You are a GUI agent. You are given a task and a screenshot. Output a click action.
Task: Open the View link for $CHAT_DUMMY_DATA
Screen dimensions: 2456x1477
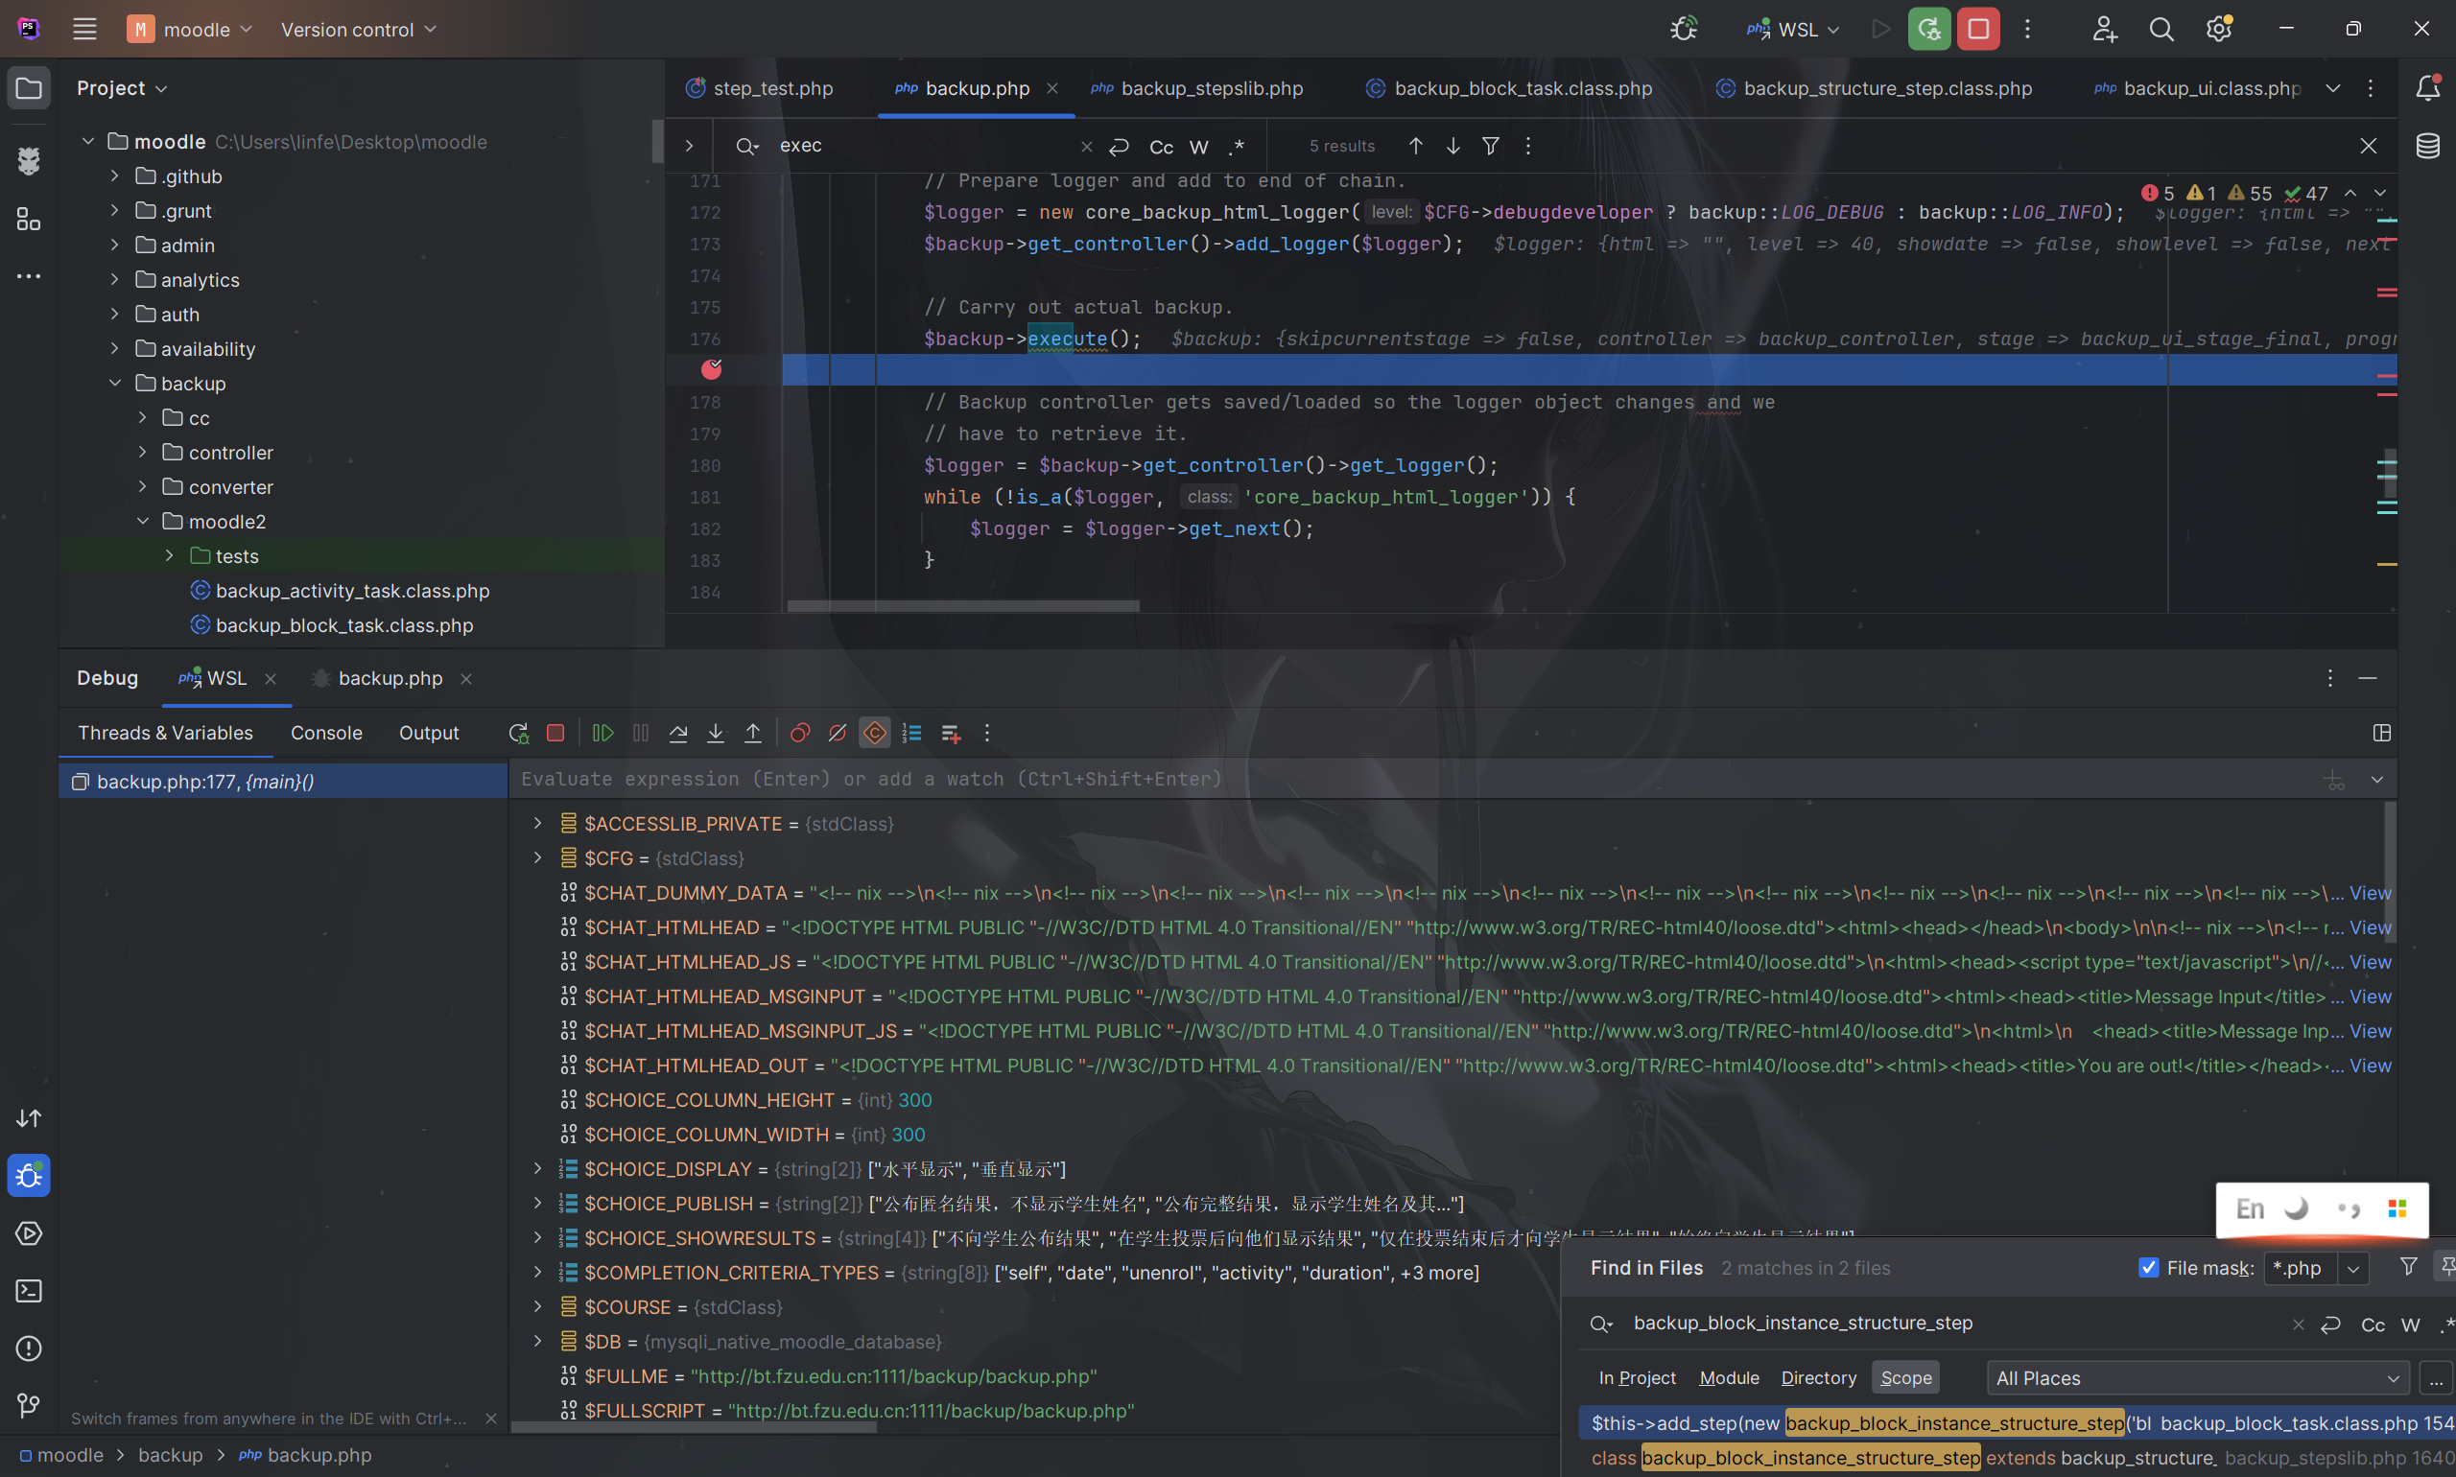pos(2370,893)
